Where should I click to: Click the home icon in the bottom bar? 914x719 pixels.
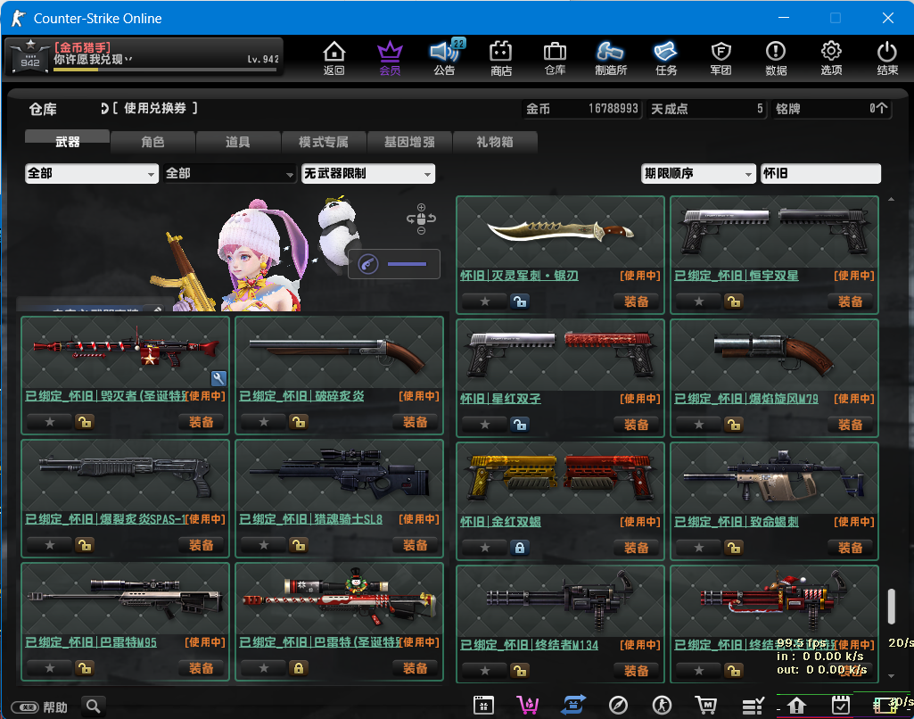796,706
